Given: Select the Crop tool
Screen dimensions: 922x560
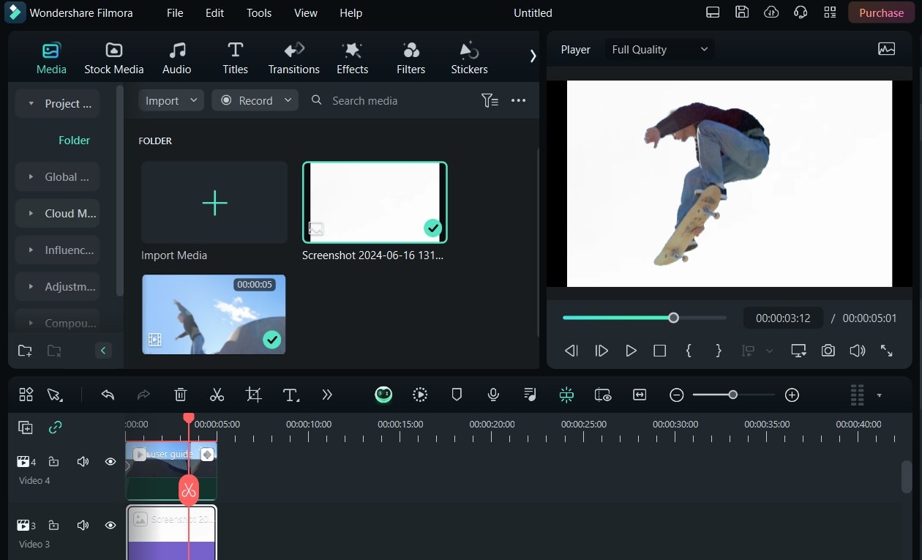Looking at the screenshot, I should click(254, 395).
